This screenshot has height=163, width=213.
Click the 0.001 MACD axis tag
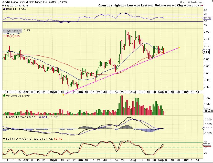tap(207, 129)
